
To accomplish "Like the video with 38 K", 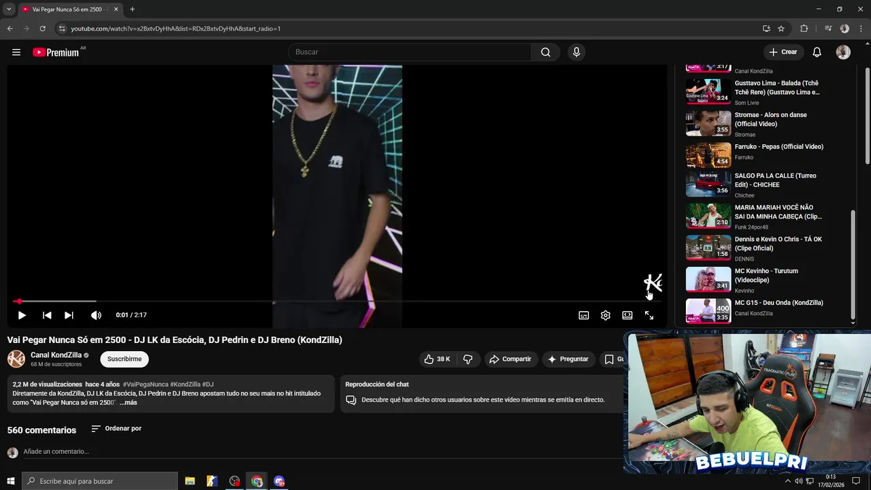I will click(437, 359).
